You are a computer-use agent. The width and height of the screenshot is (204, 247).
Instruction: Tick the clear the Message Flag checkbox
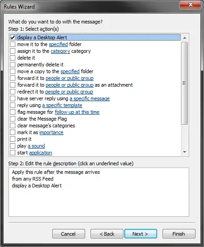(13, 119)
